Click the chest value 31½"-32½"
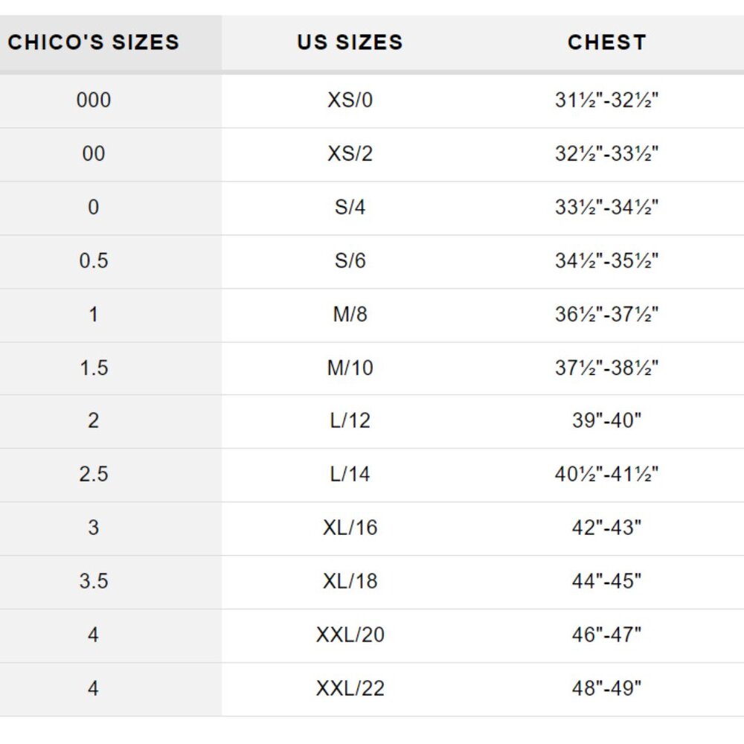Screen dimensions: 744x744 pyautogui.click(x=607, y=100)
